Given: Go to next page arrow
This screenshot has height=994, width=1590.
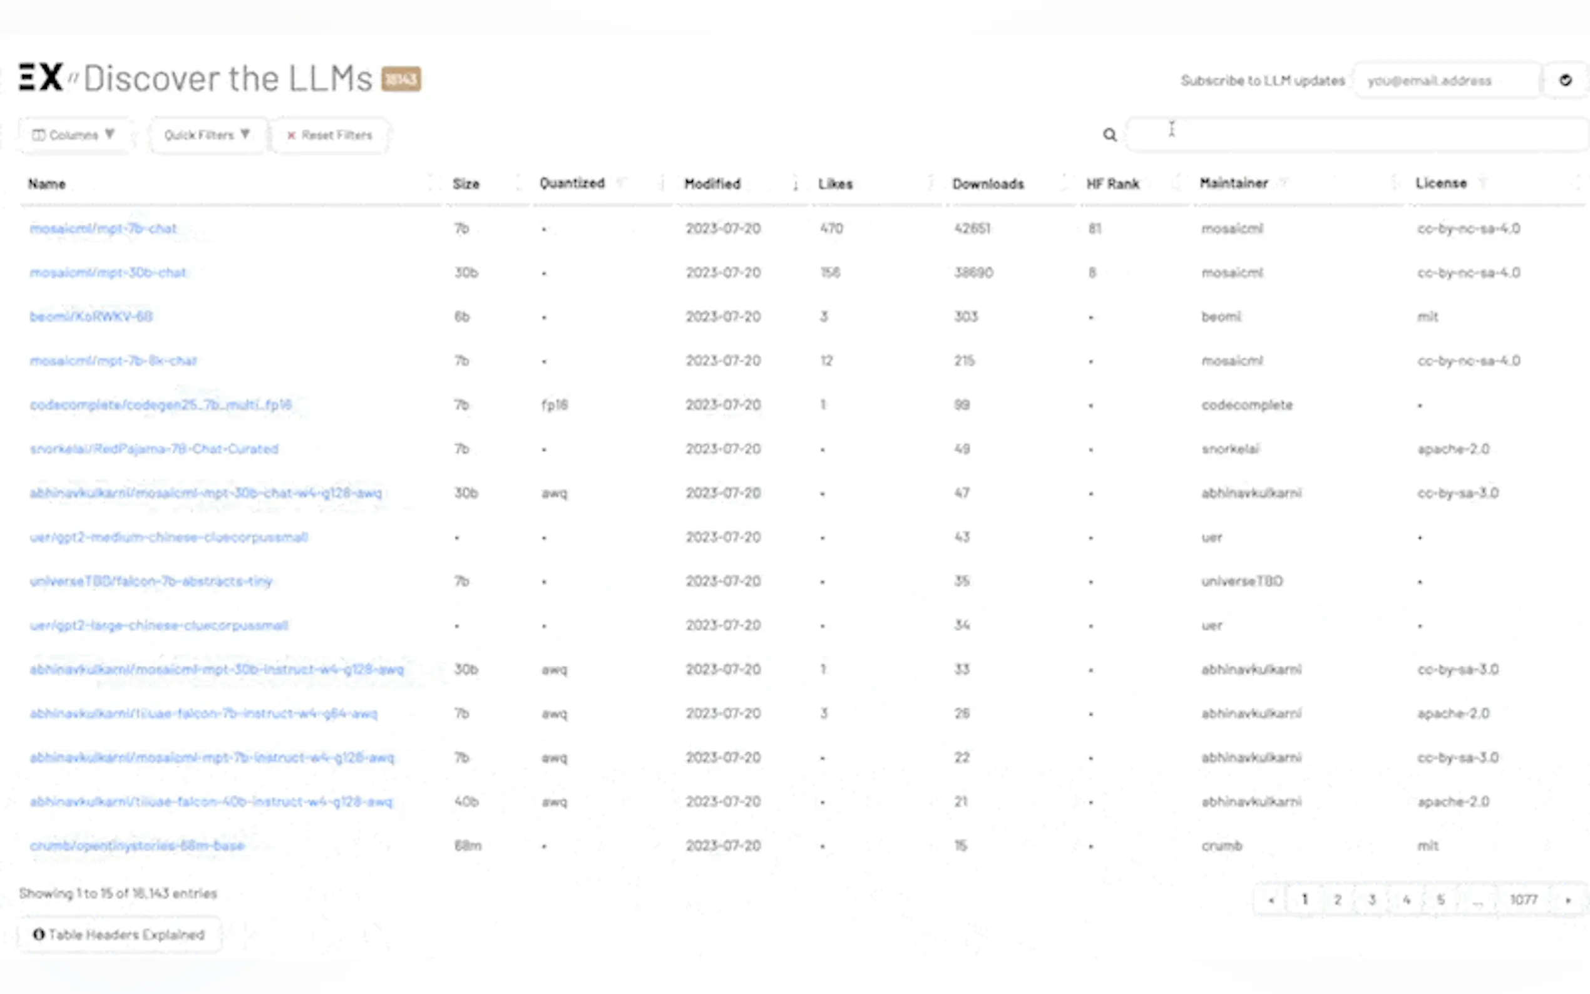Looking at the screenshot, I should point(1567,900).
